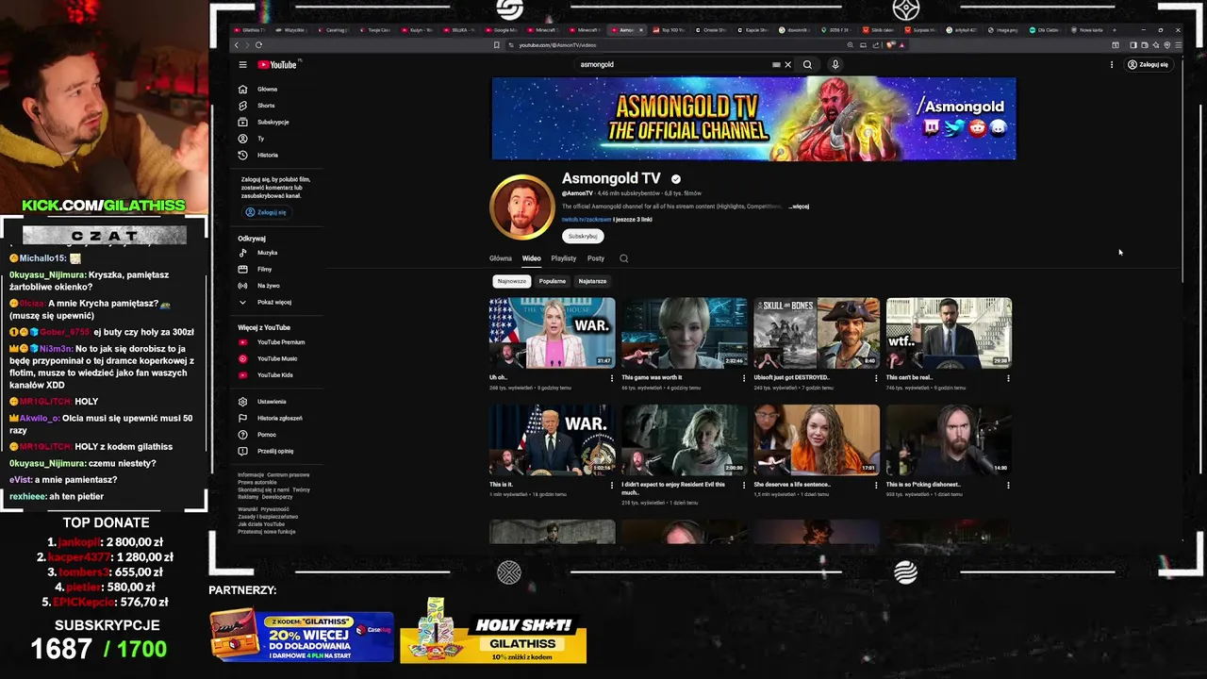Open YouTube Kids entry
The width and height of the screenshot is (1207, 679).
[x=274, y=375]
